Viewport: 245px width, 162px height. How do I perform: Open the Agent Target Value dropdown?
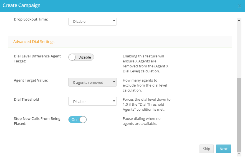tap(92, 82)
